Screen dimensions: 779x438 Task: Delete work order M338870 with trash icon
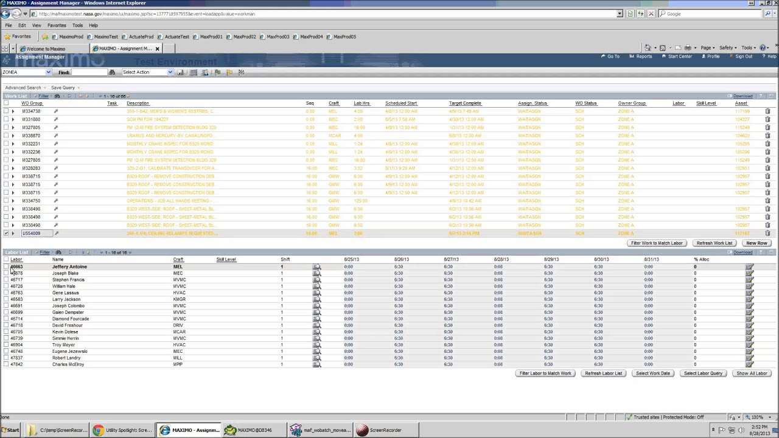767,136
